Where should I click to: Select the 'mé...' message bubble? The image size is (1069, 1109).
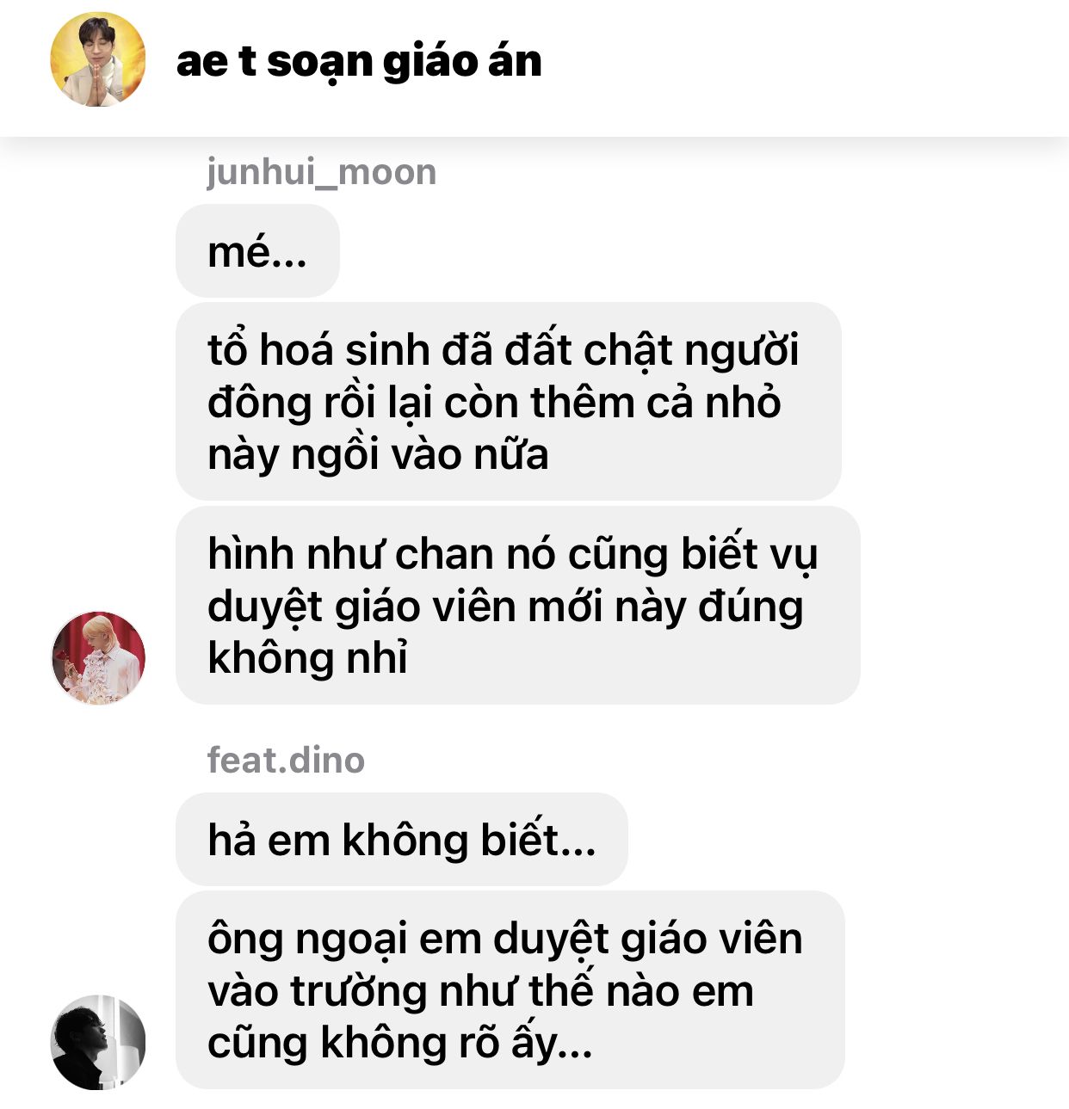coord(257,251)
